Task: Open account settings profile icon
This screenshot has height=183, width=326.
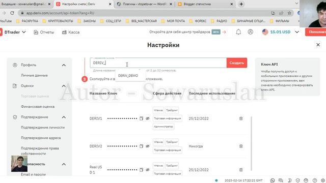Action: pos(250,32)
